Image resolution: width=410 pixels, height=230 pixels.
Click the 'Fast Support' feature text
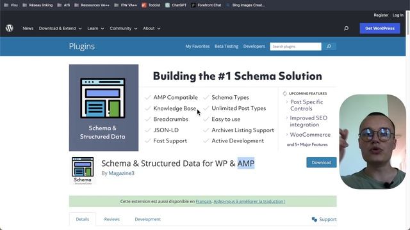pyautogui.click(x=170, y=141)
